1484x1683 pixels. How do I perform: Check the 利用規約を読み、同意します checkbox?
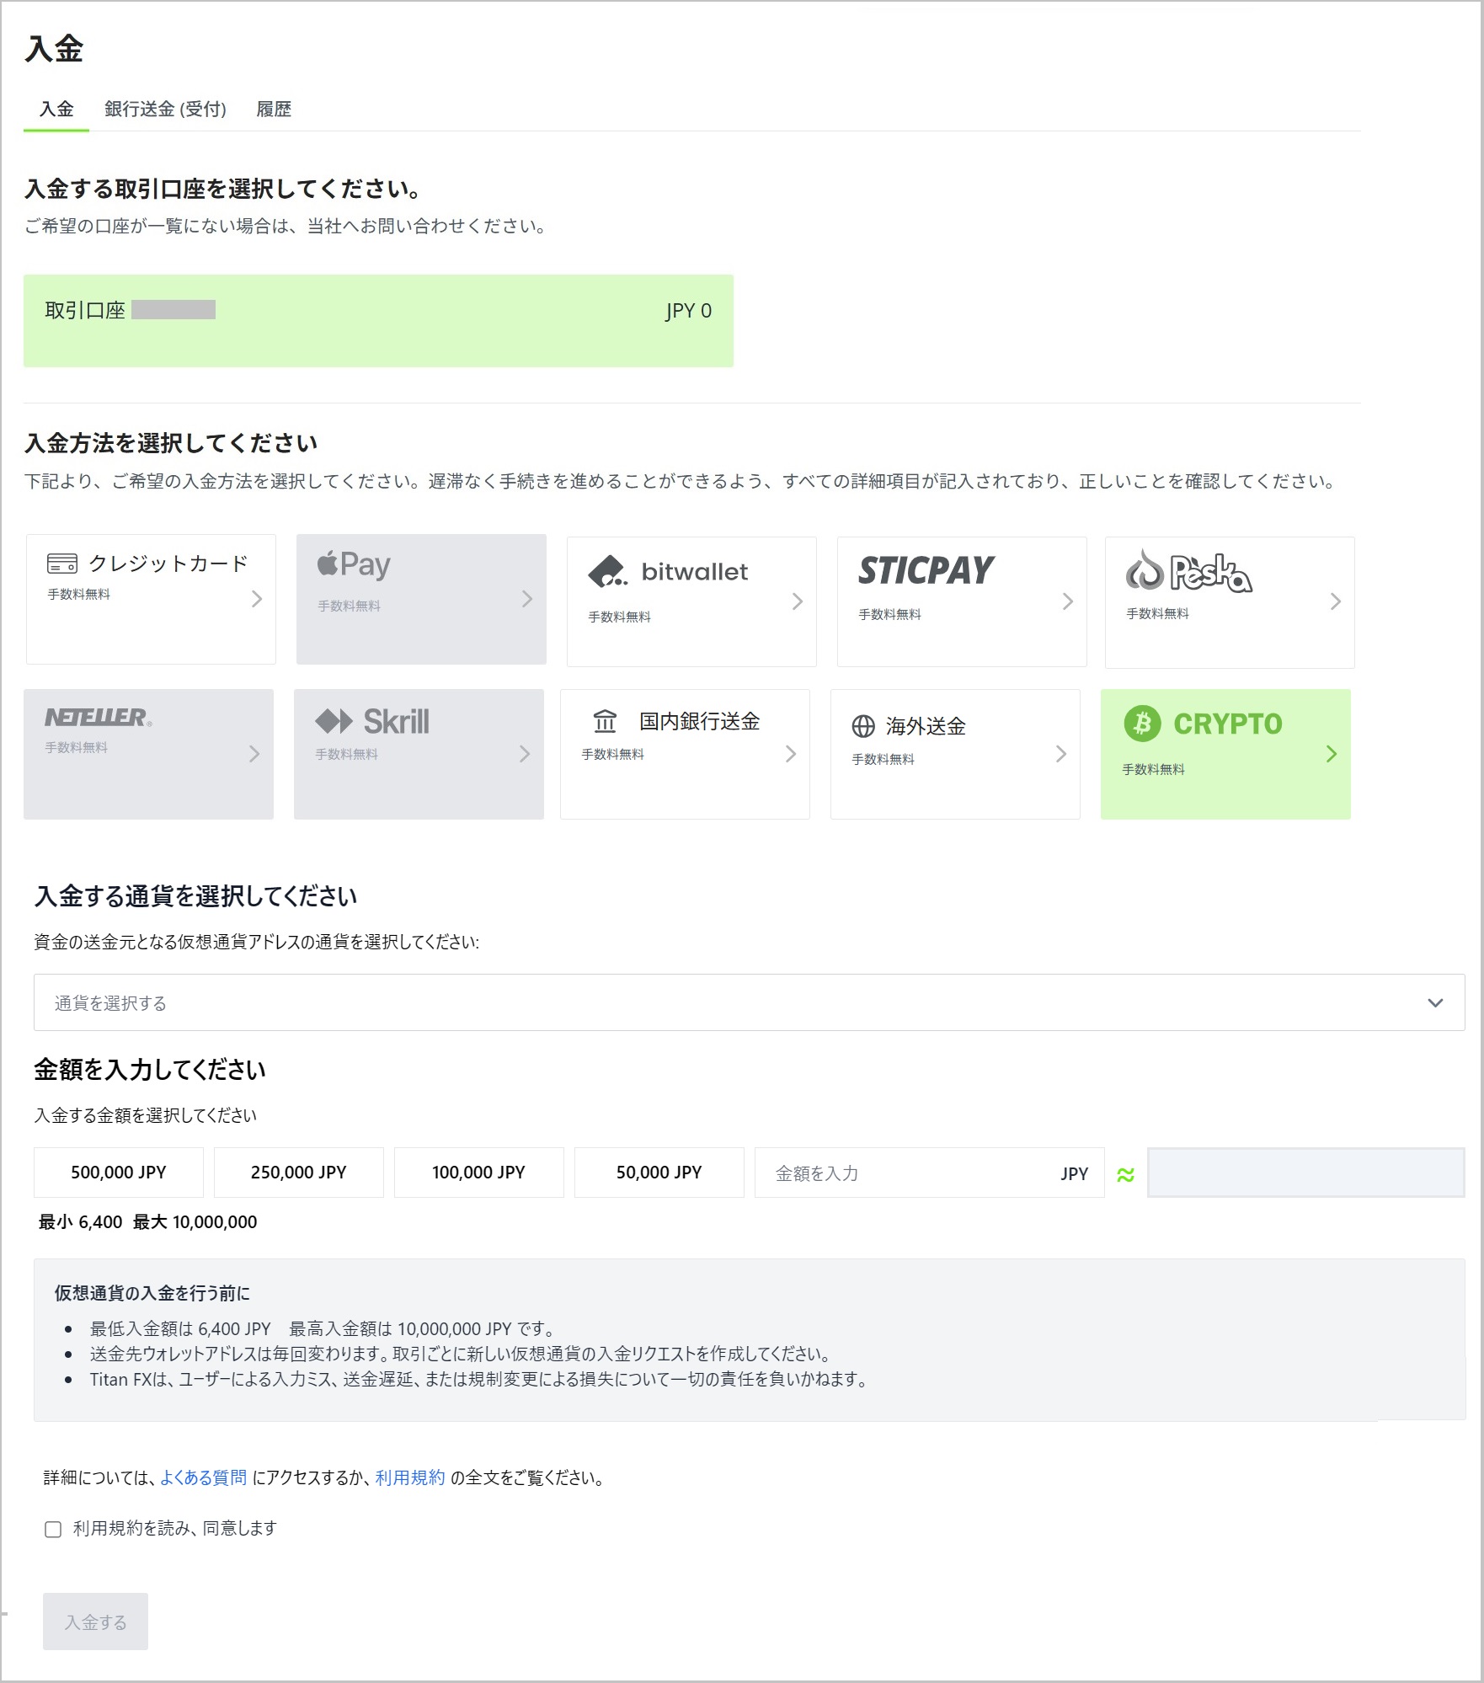tap(53, 1529)
